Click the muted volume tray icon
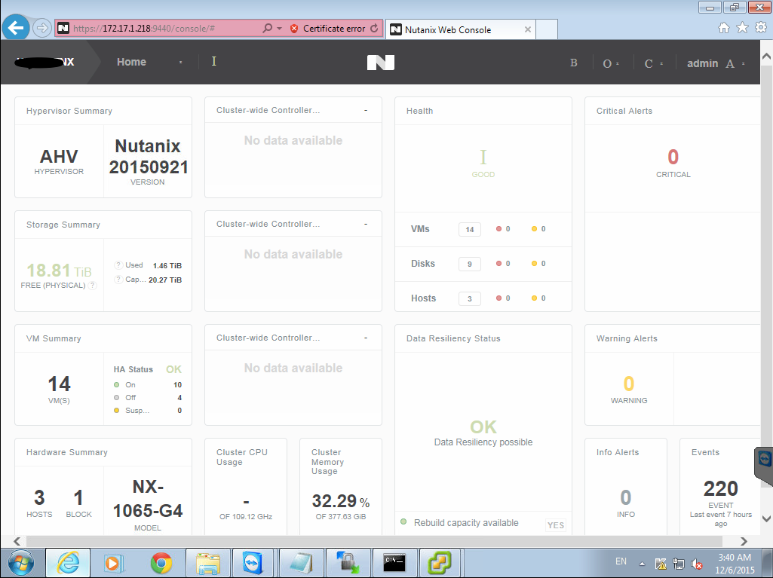The image size is (773, 578). pos(697,564)
